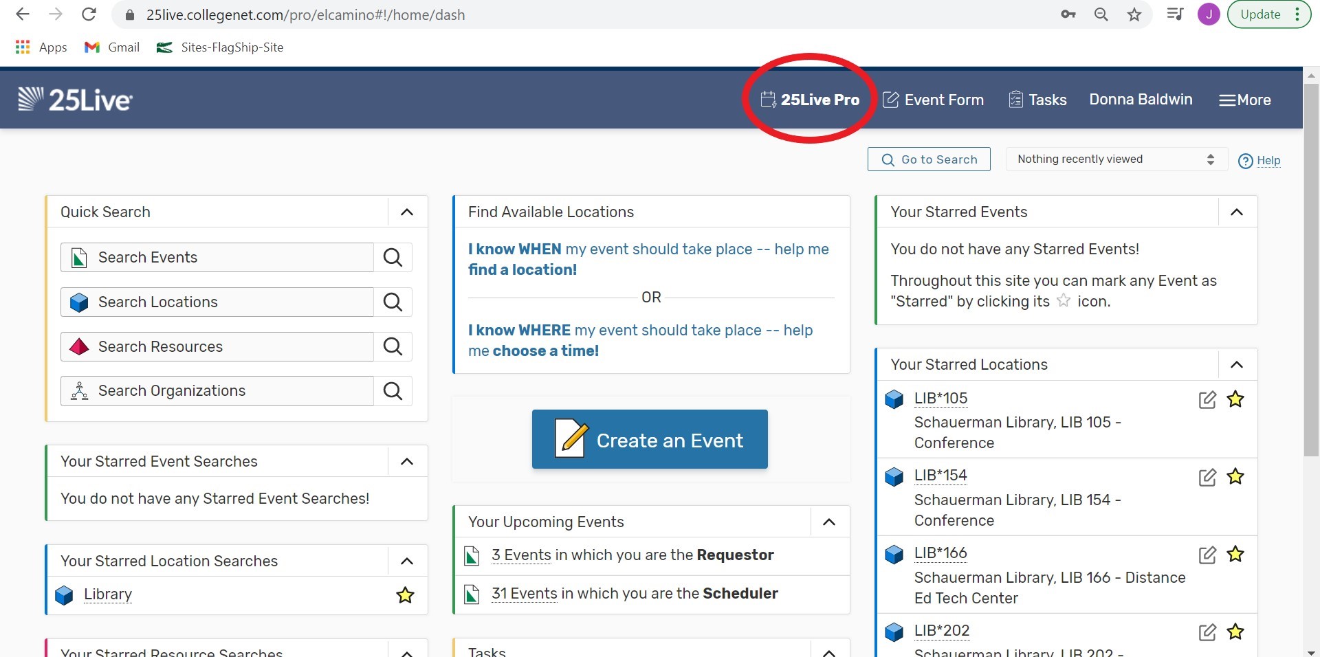
Task: Unstar the LIB*105 location
Action: (1235, 399)
